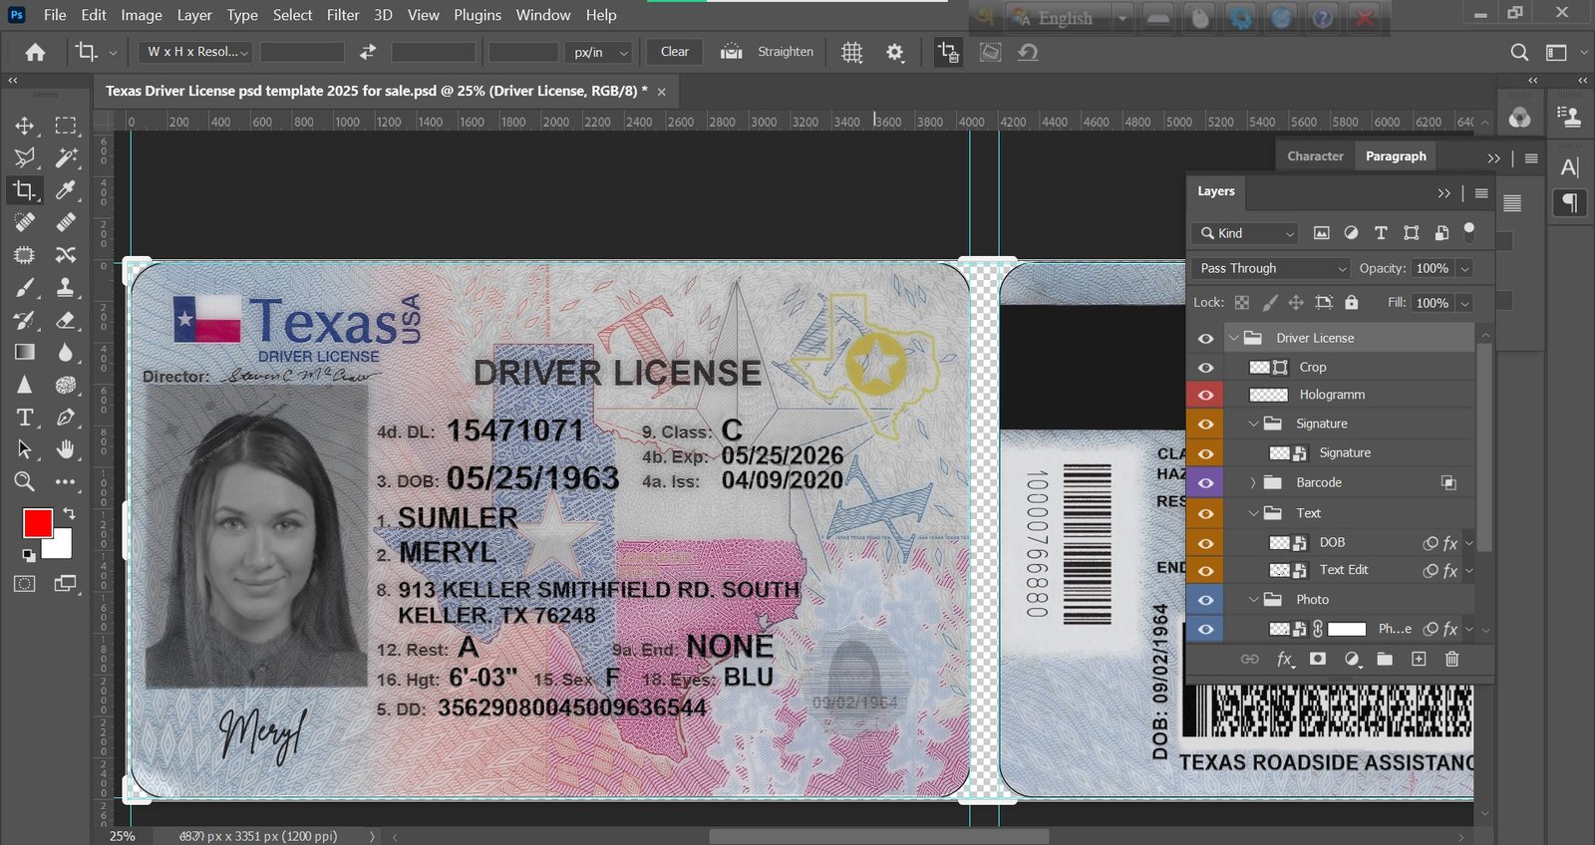This screenshot has height=845, width=1595.
Task: Open the Layers panel menu
Action: 1481,193
